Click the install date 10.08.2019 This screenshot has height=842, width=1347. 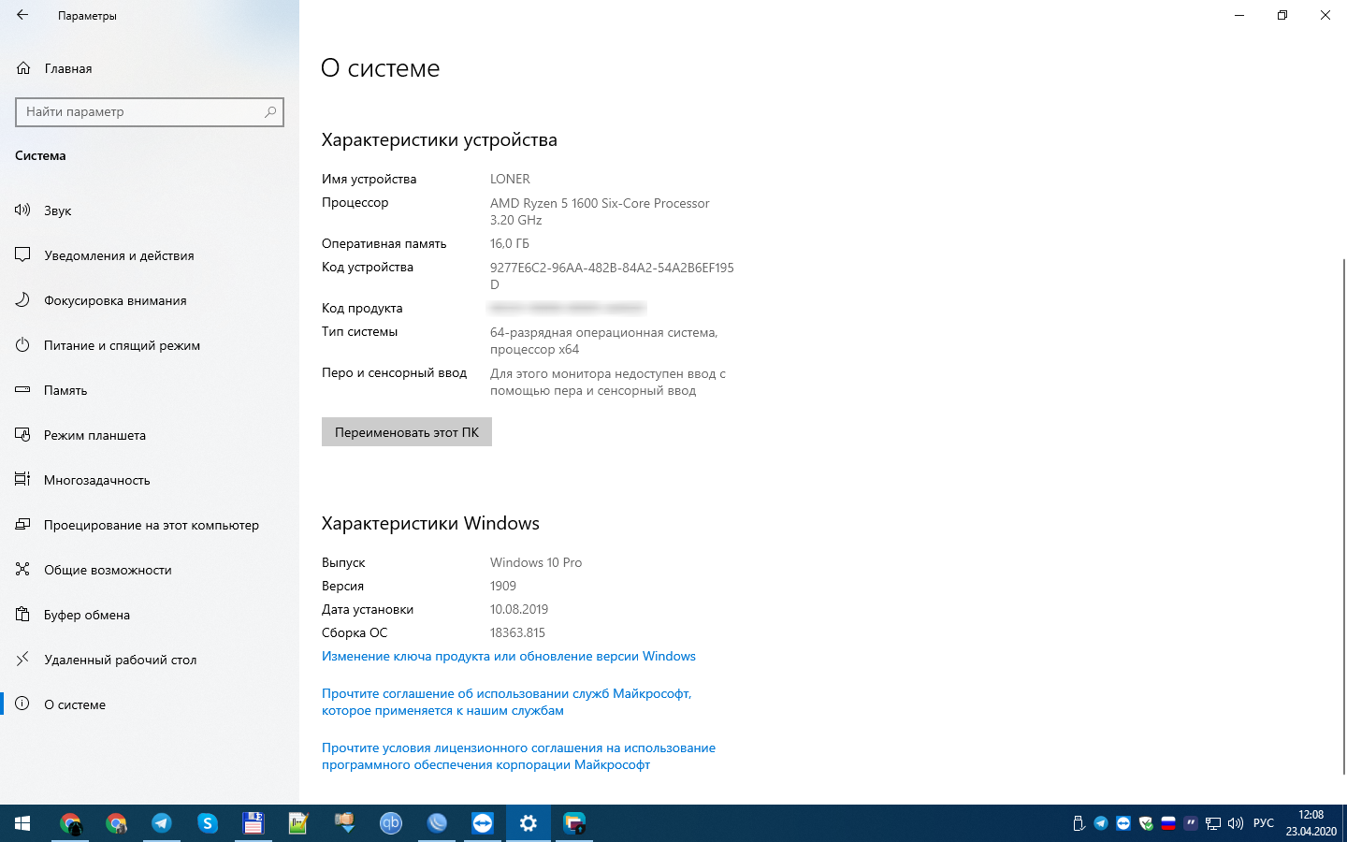tap(519, 609)
